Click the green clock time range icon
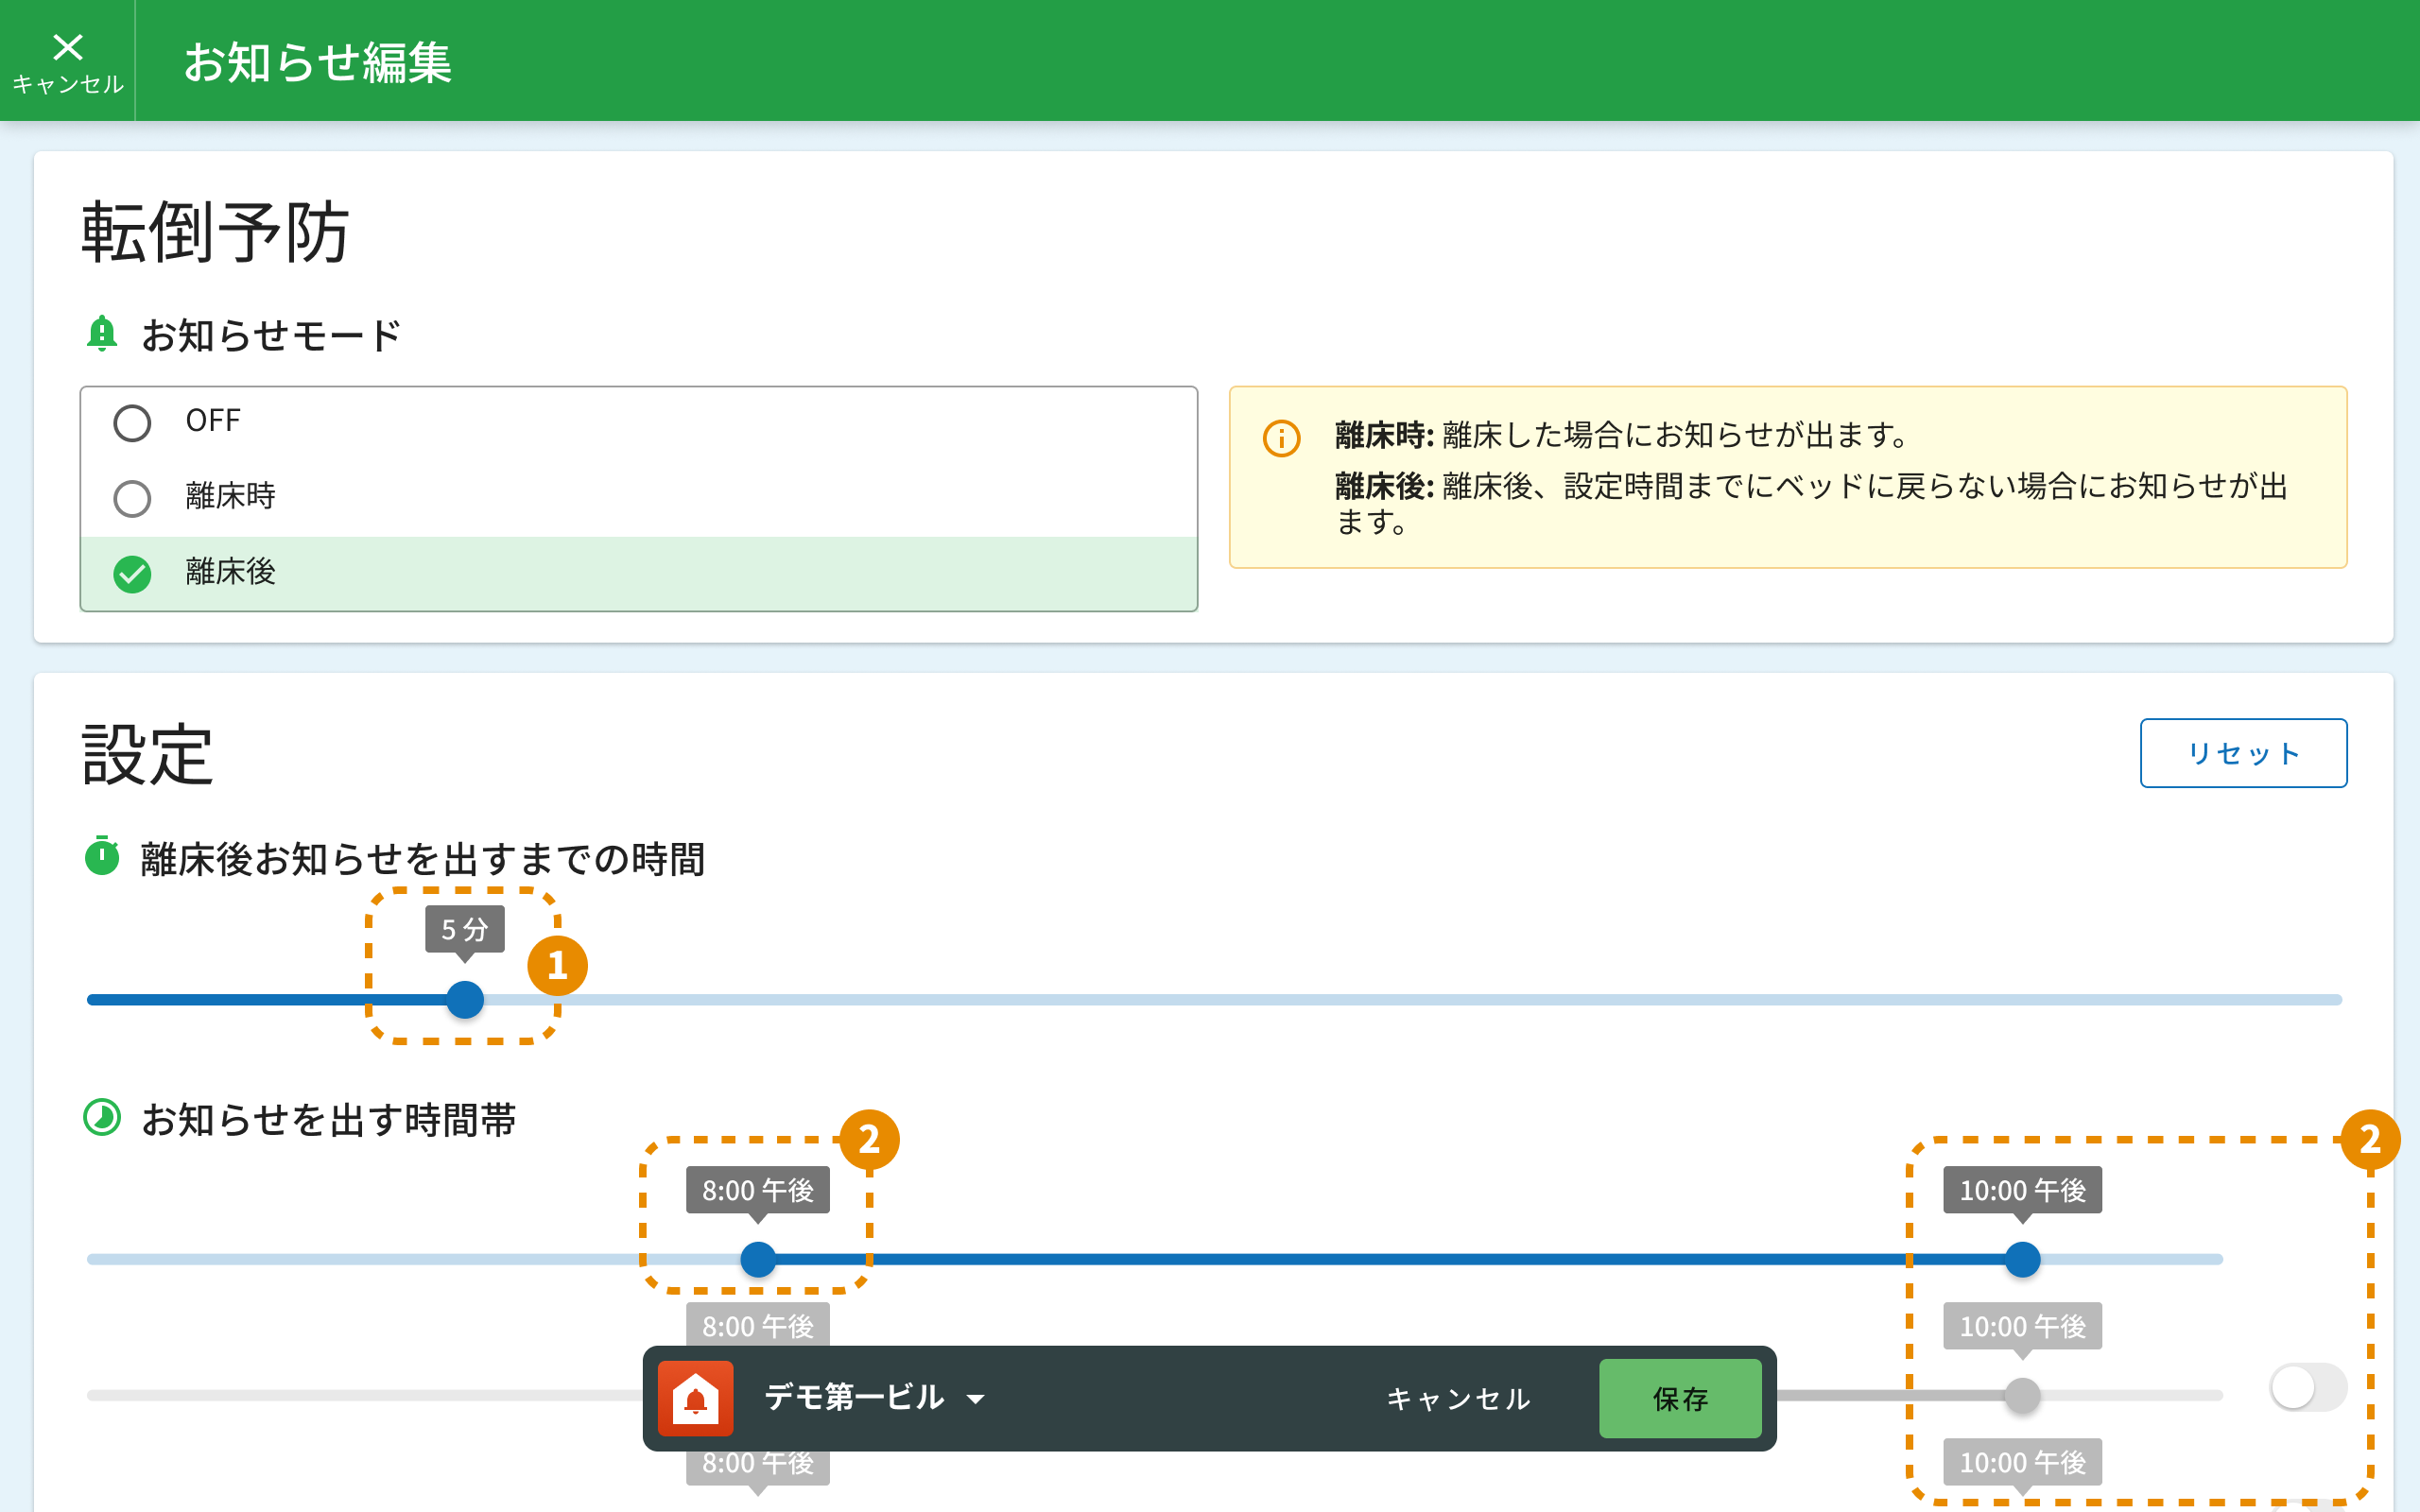The image size is (2420, 1512). point(101,1117)
